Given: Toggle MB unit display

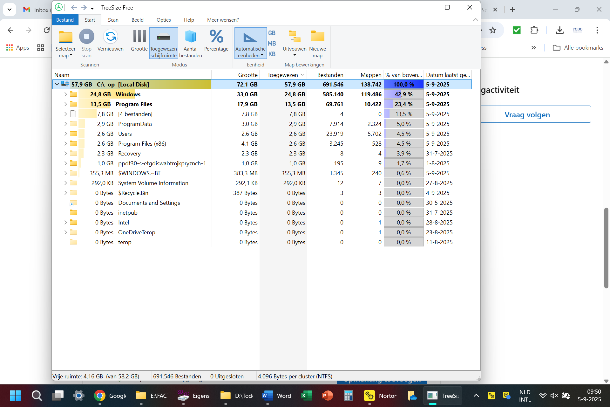Looking at the screenshot, I should [272, 44].
